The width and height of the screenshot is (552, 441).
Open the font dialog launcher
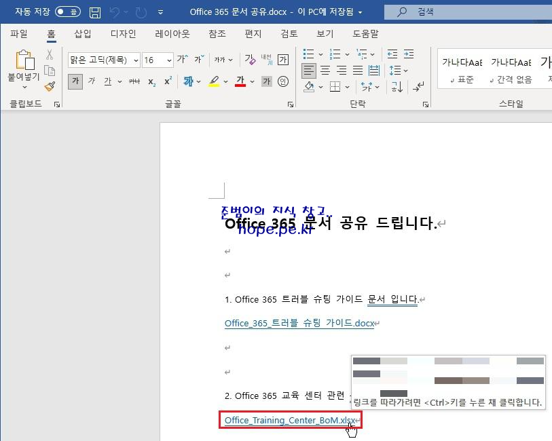point(291,104)
